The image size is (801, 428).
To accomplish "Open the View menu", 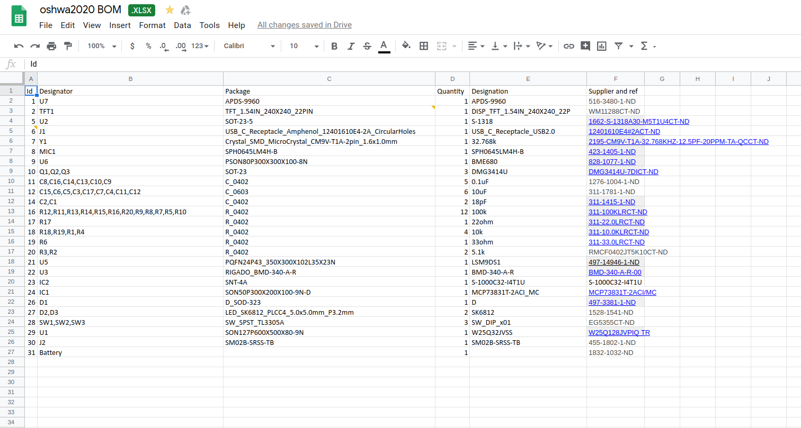I will coord(92,25).
